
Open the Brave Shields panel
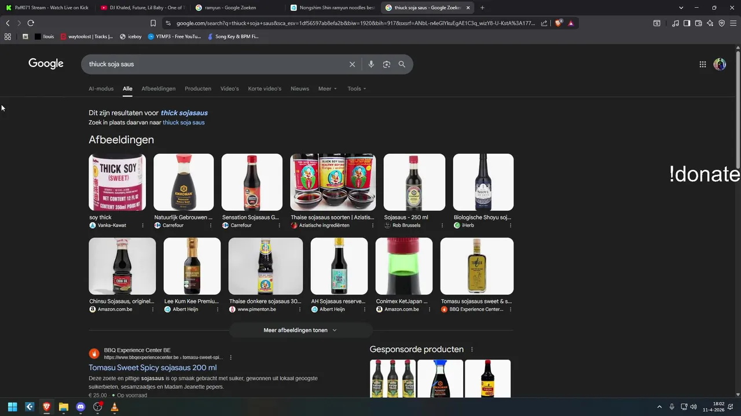point(558,23)
